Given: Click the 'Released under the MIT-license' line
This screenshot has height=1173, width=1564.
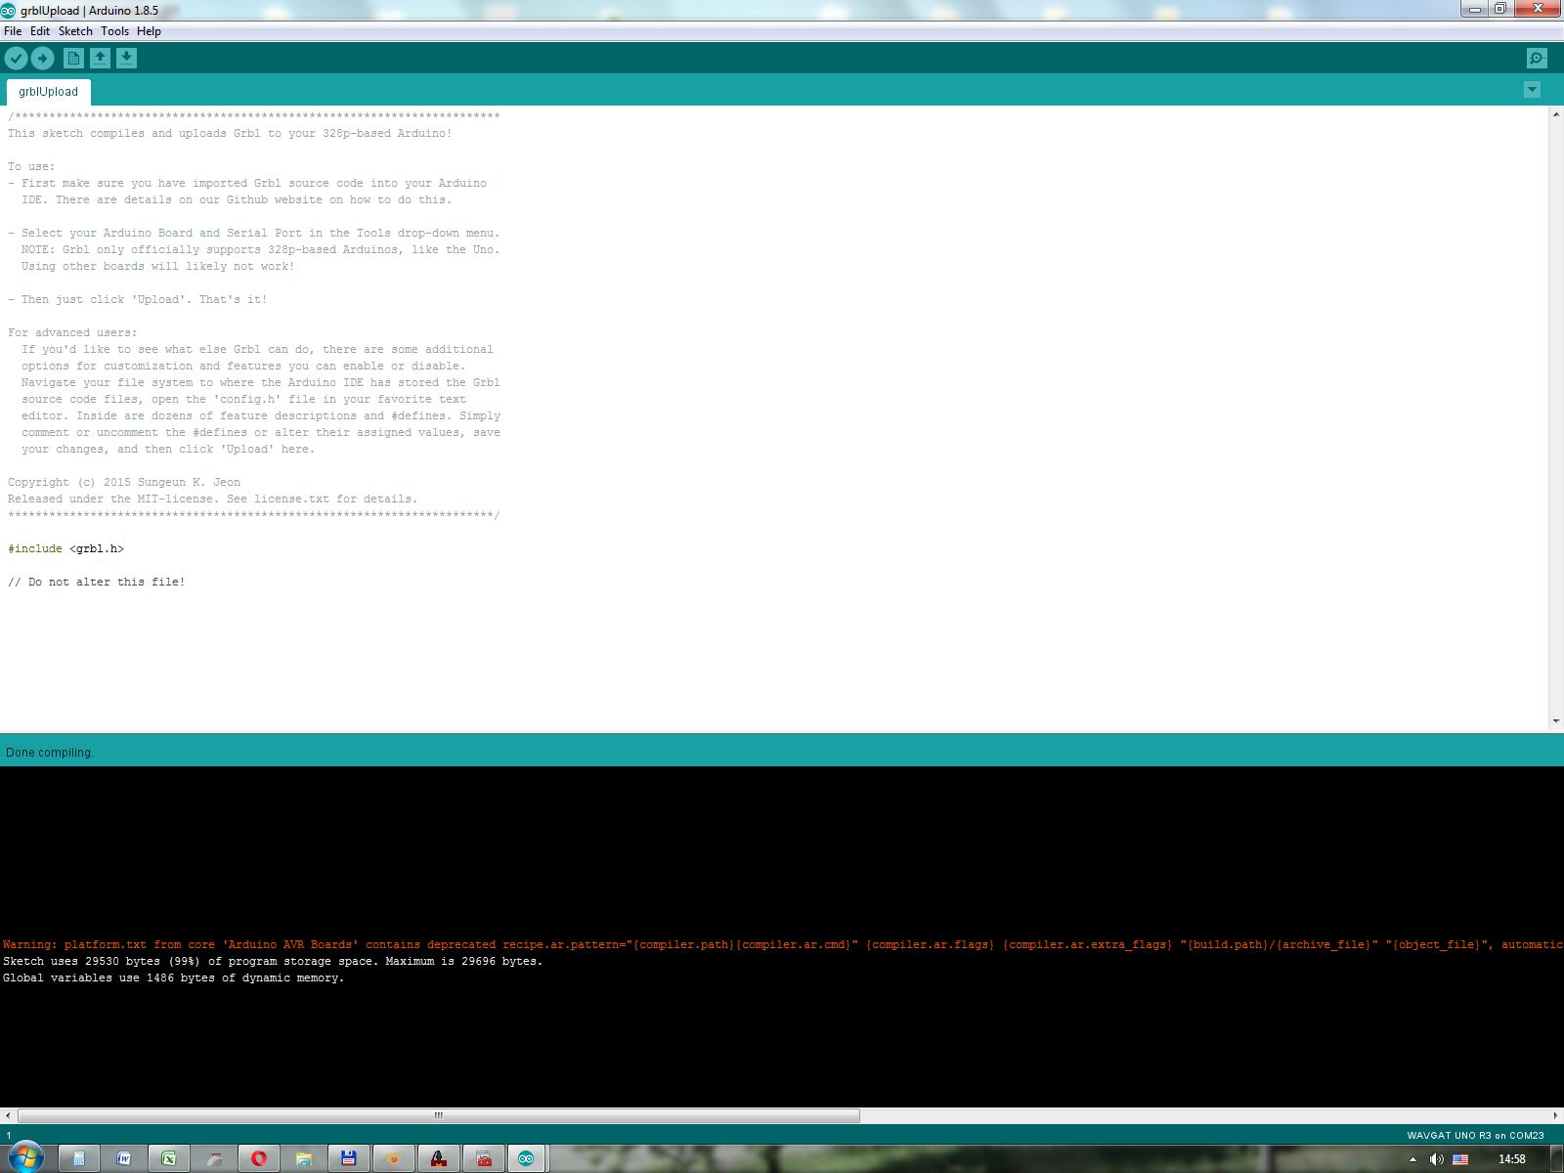Looking at the screenshot, I should coord(212,500).
